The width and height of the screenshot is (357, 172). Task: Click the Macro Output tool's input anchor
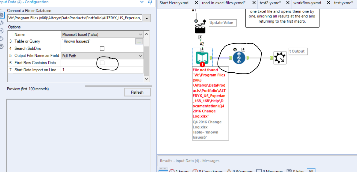click(272, 58)
